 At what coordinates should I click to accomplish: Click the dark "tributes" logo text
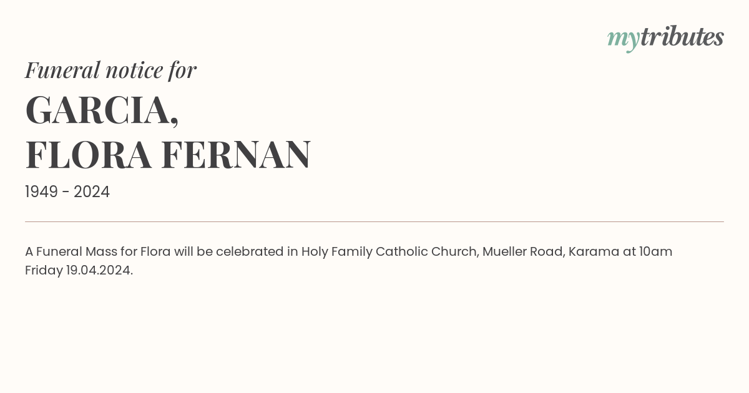682,36
